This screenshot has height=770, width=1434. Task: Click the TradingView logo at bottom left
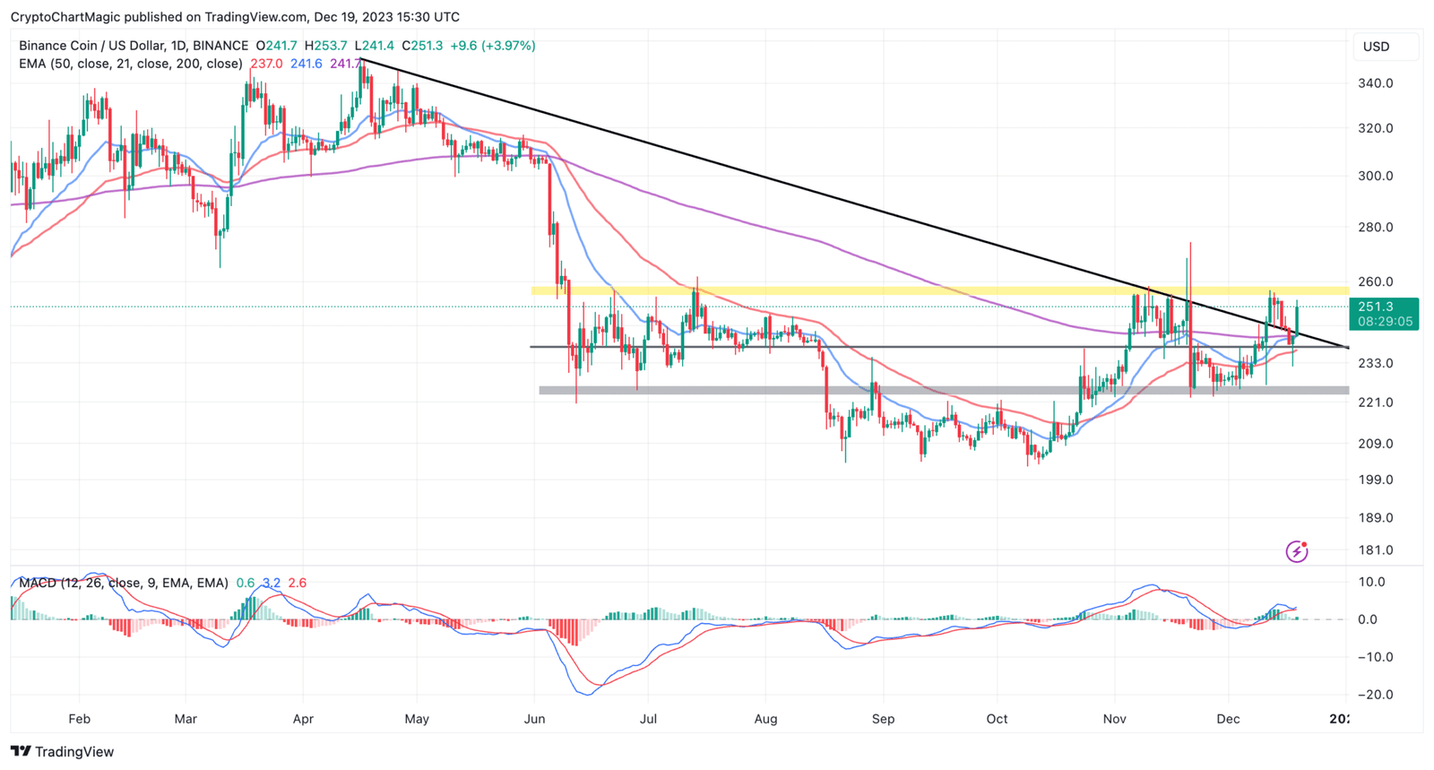62,751
